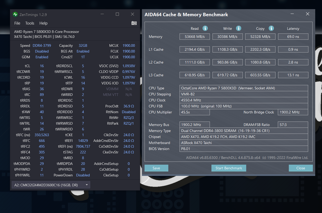Click the FCLK value 1900.00

tap(129, 51)
